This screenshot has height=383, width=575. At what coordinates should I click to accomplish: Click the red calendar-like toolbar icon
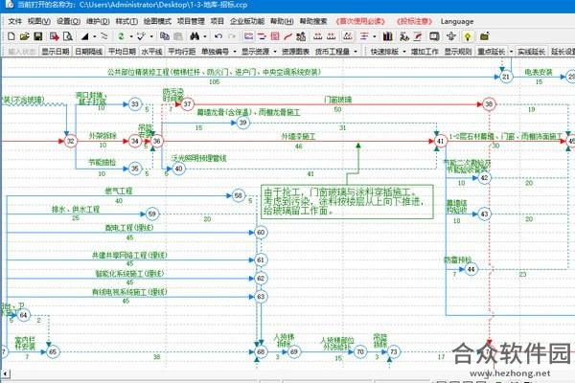[275, 36]
